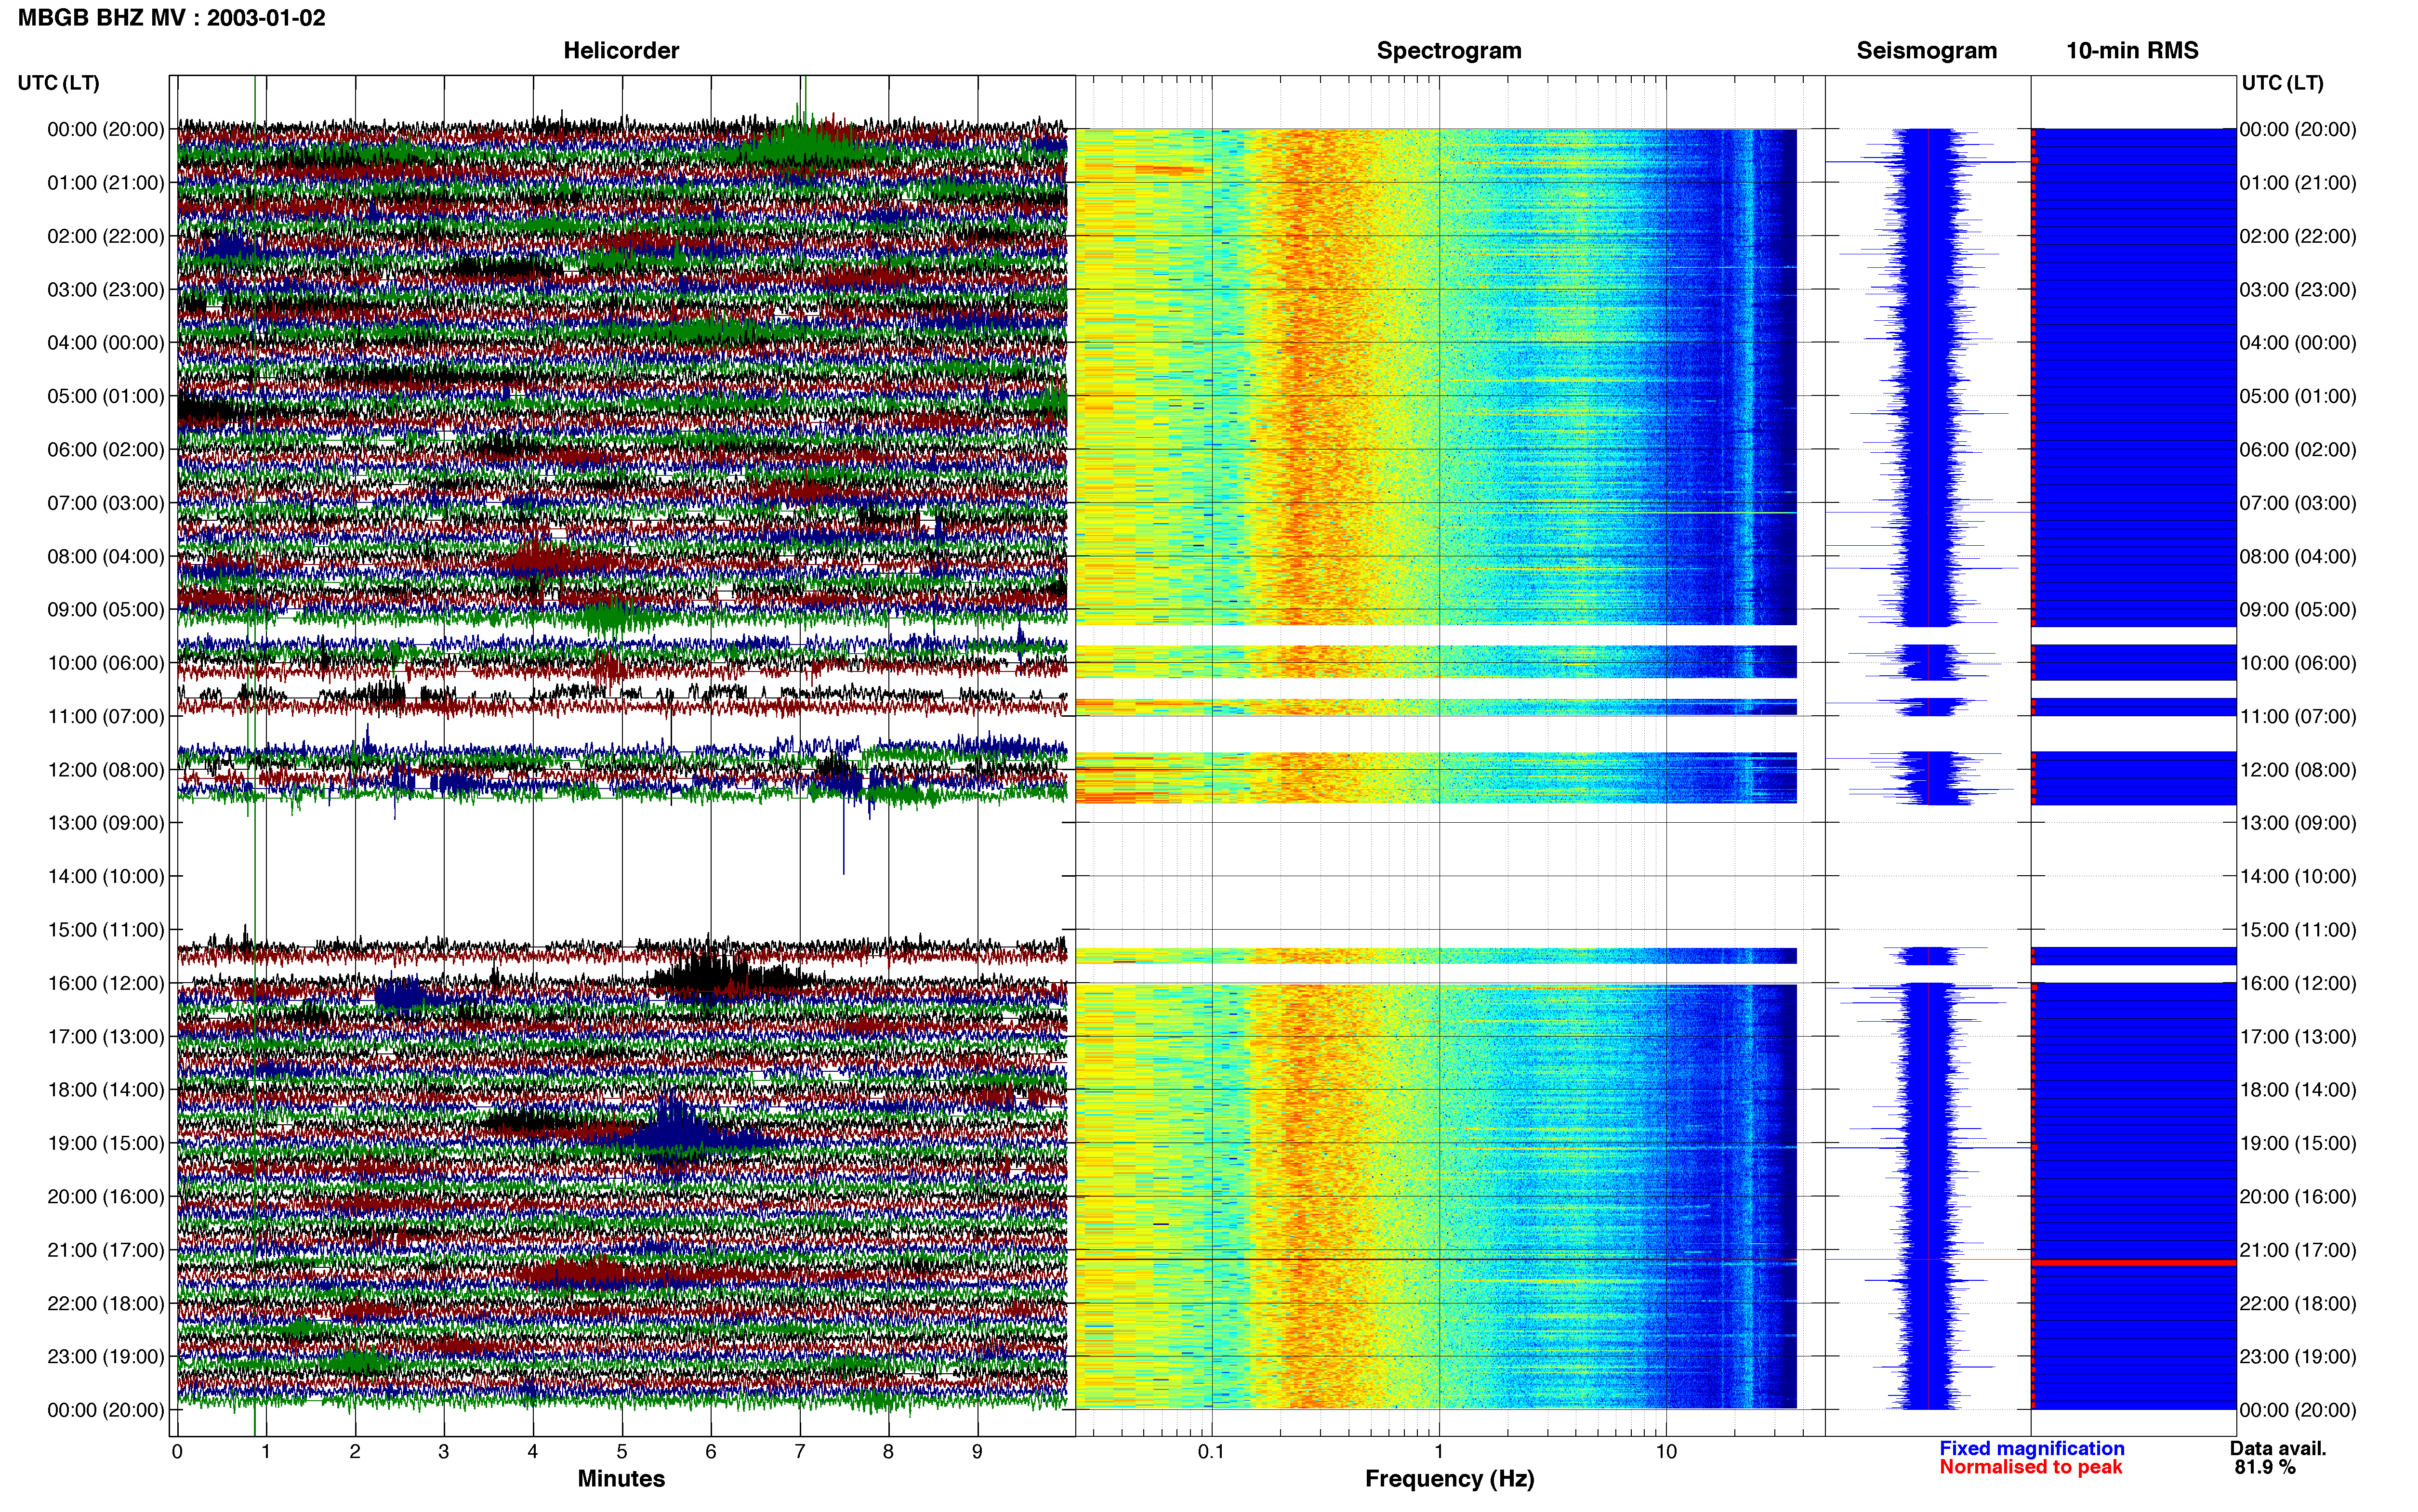2418x1512 pixels.
Task: Select the "Spectrogram" panel heading
Action: click(x=1449, y=50)
